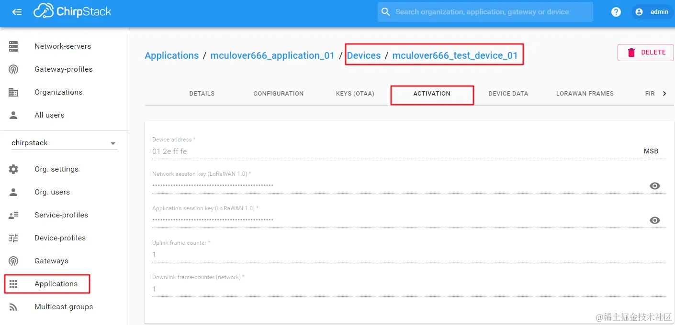Screen dimensions: 675x325
Task: Click the DELETE device button
Action: (x=646, y=53)
